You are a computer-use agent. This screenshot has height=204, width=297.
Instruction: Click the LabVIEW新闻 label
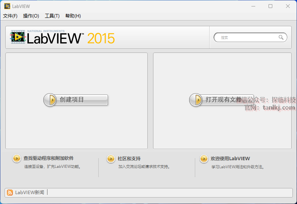[x=30, y=193]
